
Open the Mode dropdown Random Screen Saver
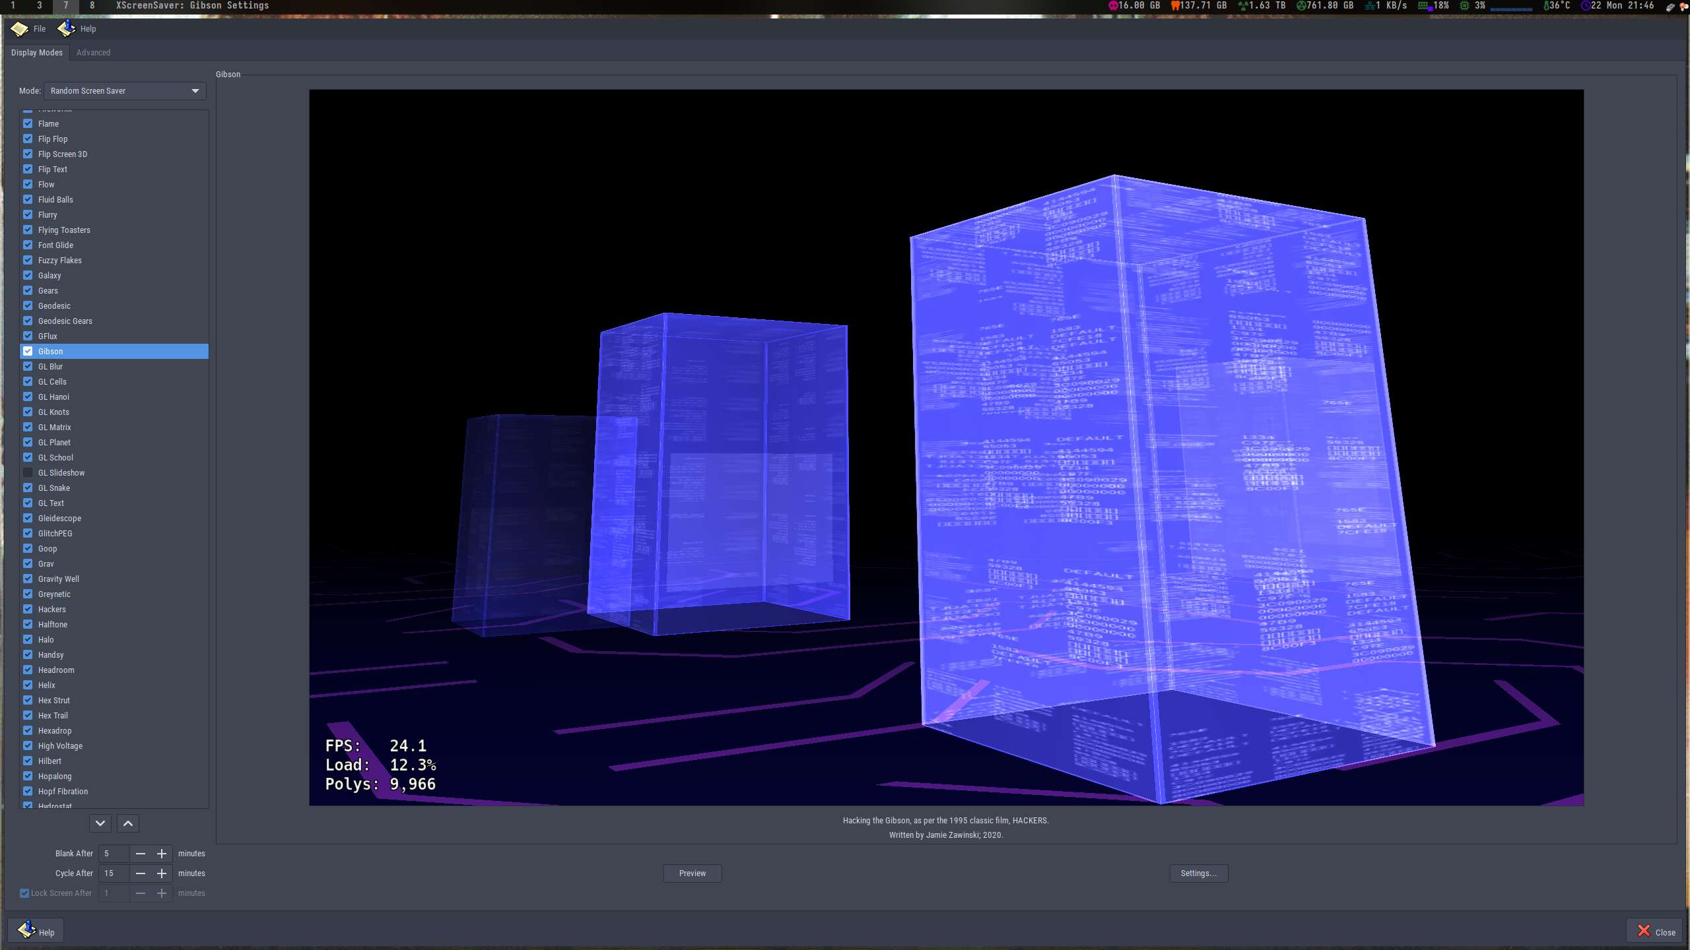click(x=124, y=91)
